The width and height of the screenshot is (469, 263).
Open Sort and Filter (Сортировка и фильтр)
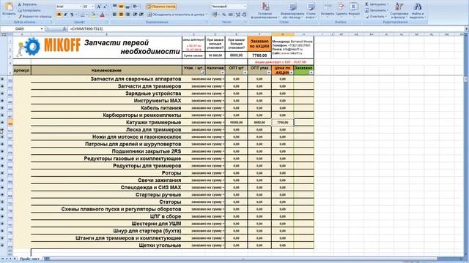[399, 11]
